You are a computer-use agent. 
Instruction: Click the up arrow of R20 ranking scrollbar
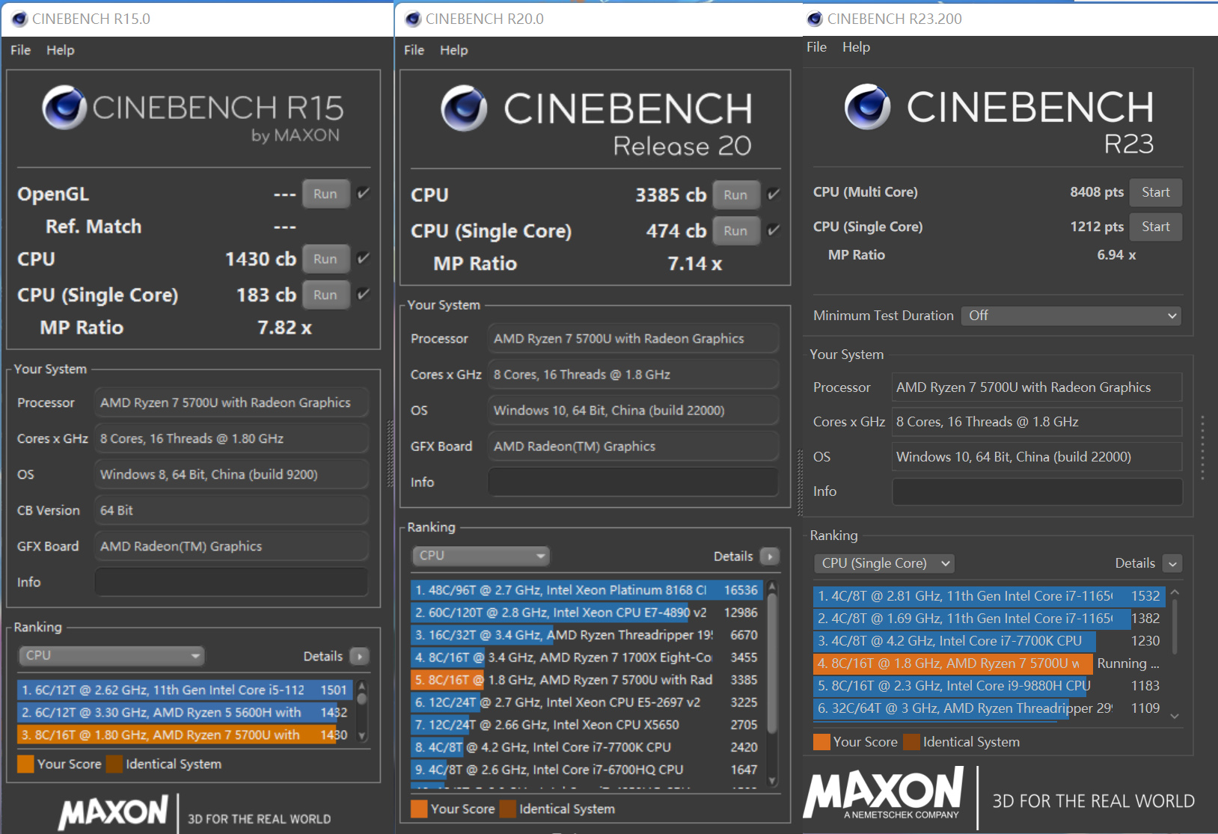click(772, 587)
